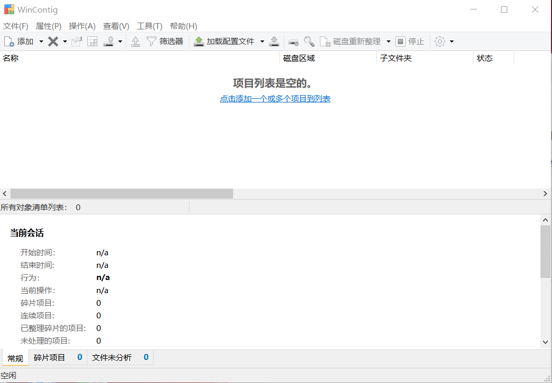The width and height of the screenshot is (552, 383).
Task: Click the horizontal scrollbar thumb
Action: click(x=122, y=194)
